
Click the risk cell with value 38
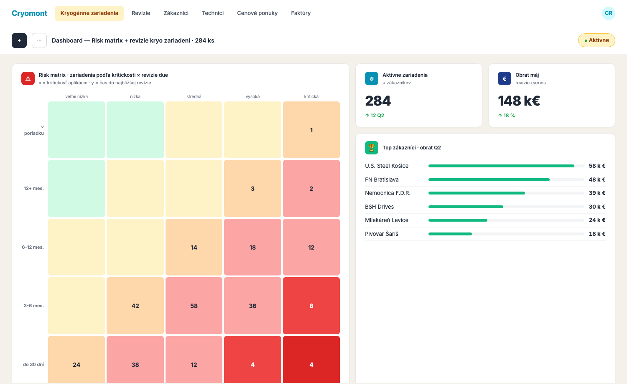point(135,360)
